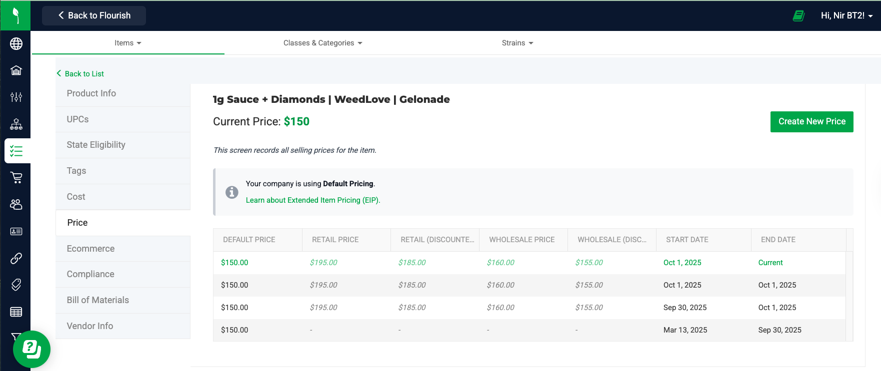Screen dimensions: 881x371
Task: Click the green Oct 1, 2025 start date
Action: pos(682,263)
